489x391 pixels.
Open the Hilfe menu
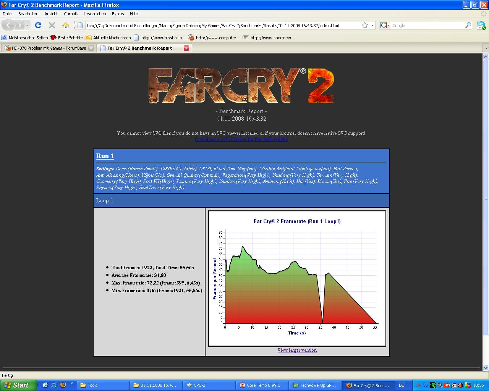pyautogui.click(x=134, y=14)
